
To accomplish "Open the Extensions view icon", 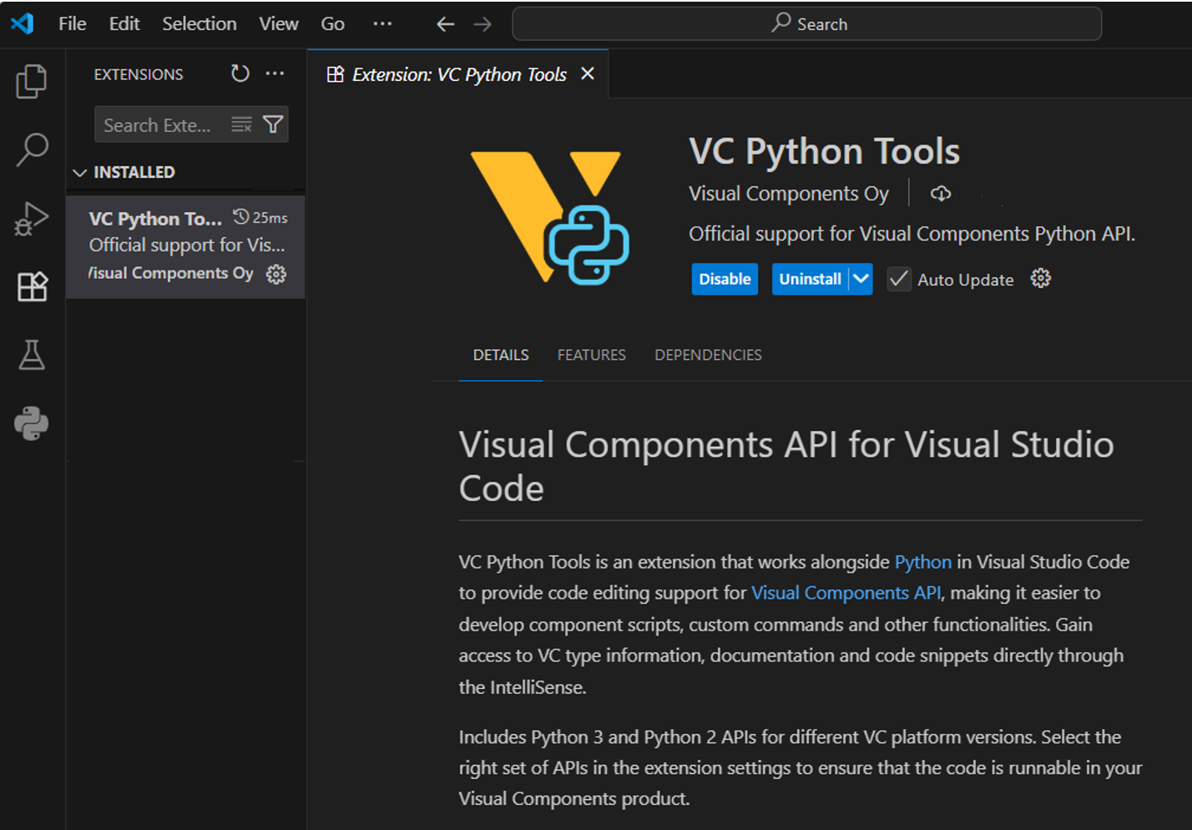I will (x=32, y=286).
